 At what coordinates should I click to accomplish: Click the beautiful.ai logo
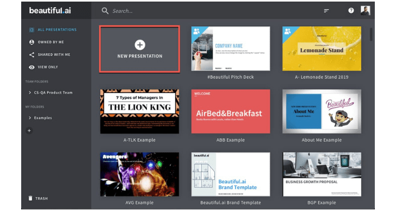(x=50, y=11)
